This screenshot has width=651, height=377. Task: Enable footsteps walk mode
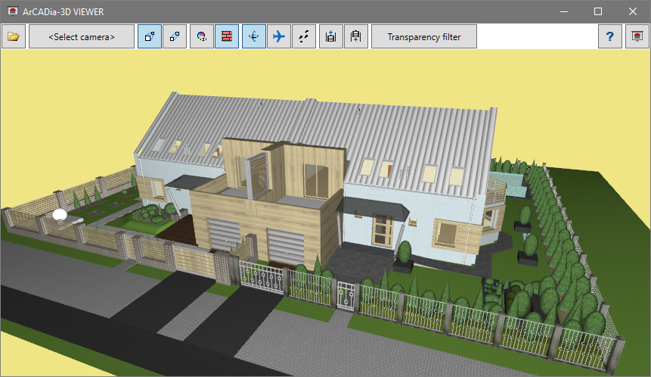coord(304,36)
